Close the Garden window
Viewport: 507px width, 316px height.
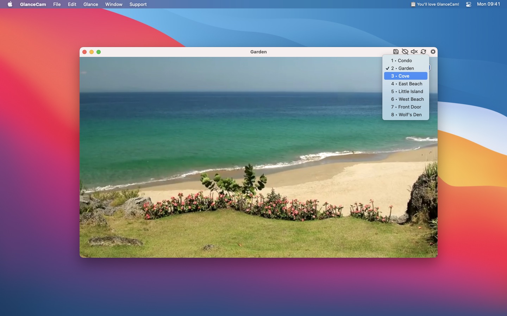(84, 52)
